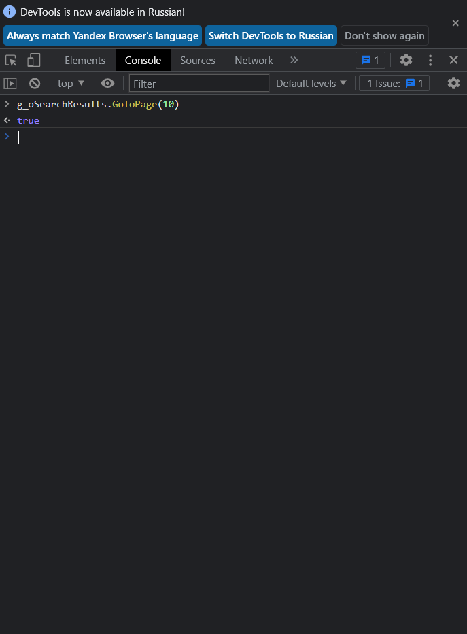Click Always match Yandex Browser's language
Screen dimensions: 467x634
[103, 35]
